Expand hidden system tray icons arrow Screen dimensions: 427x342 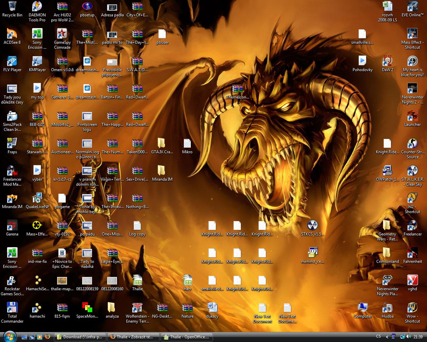click(387, 337)
